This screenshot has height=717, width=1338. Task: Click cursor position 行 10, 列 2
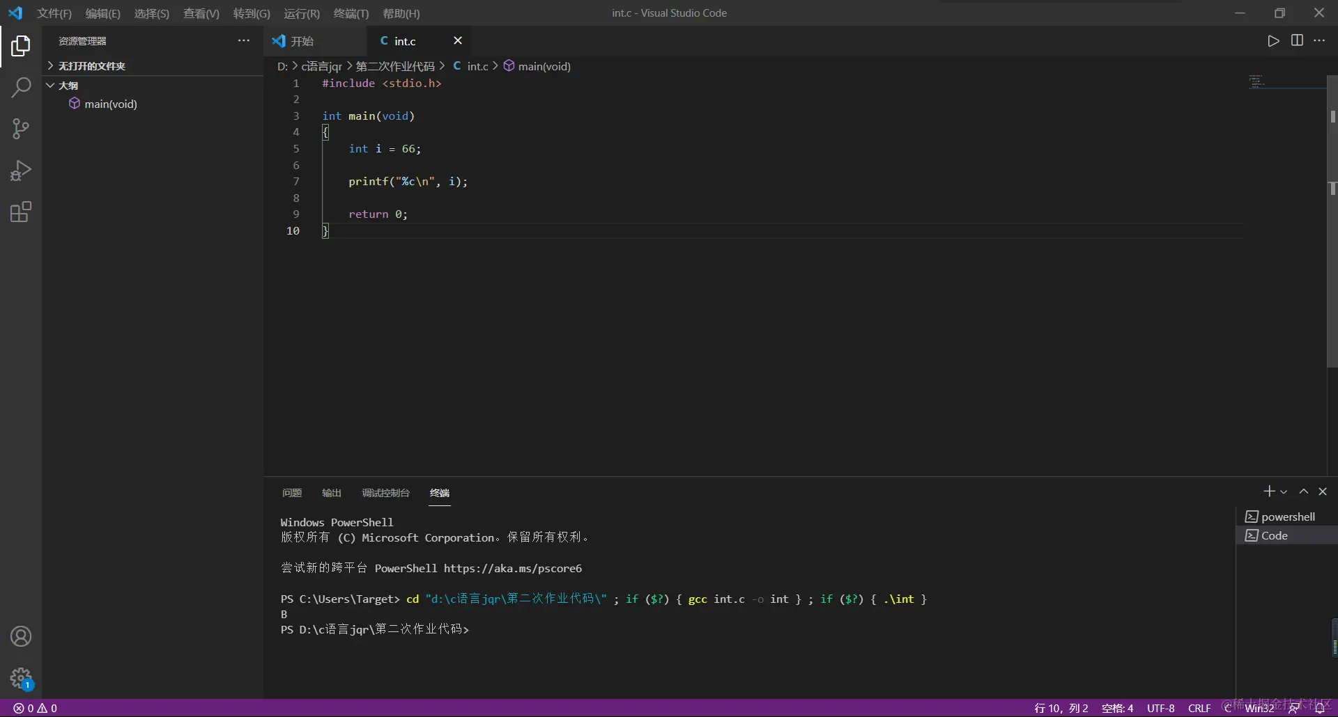[1061, 708]
